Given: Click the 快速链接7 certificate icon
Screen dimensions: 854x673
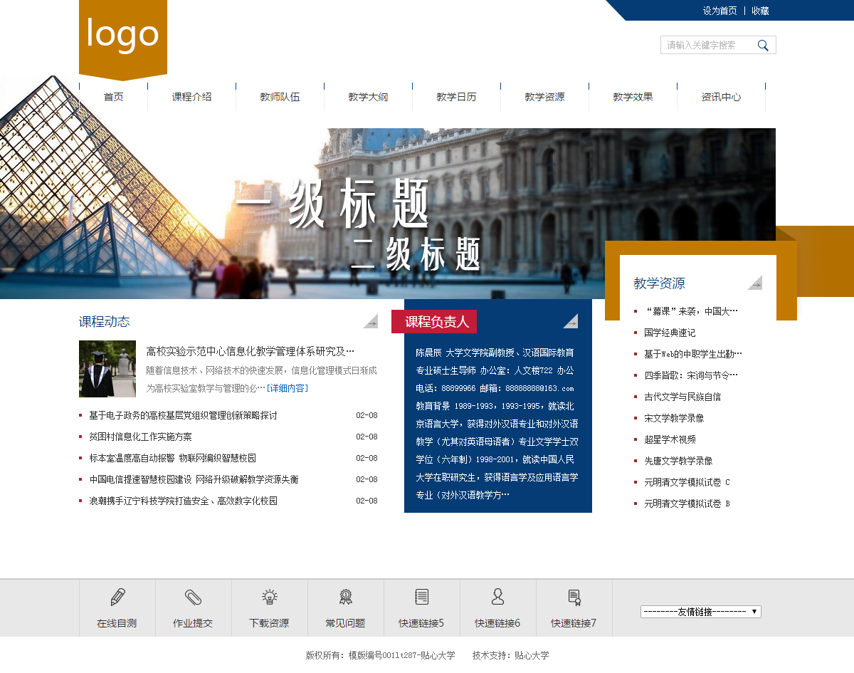Looking at the screenshot, I should point(574,598).
